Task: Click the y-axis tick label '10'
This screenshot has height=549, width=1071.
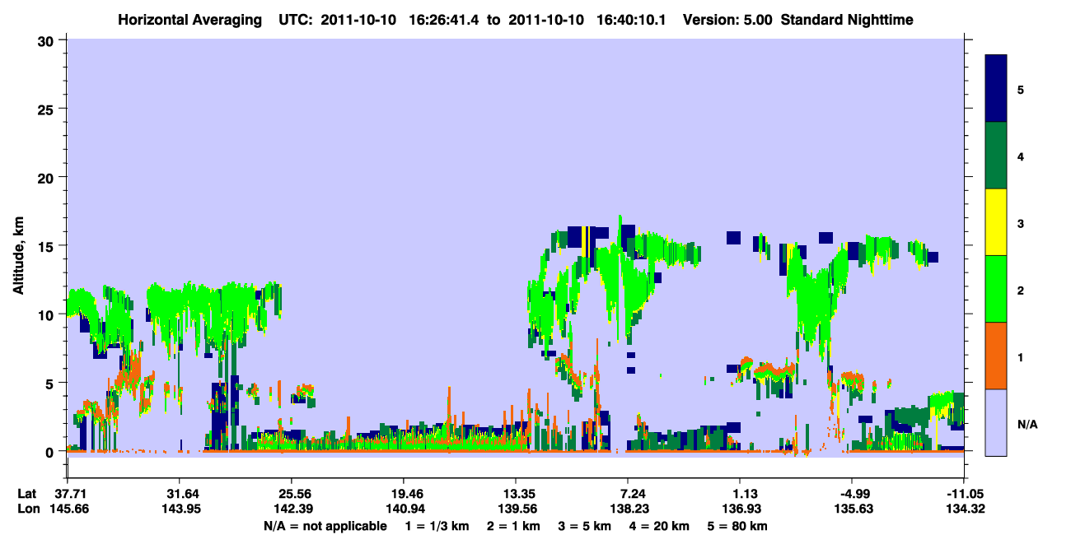Action: (47, 314)
